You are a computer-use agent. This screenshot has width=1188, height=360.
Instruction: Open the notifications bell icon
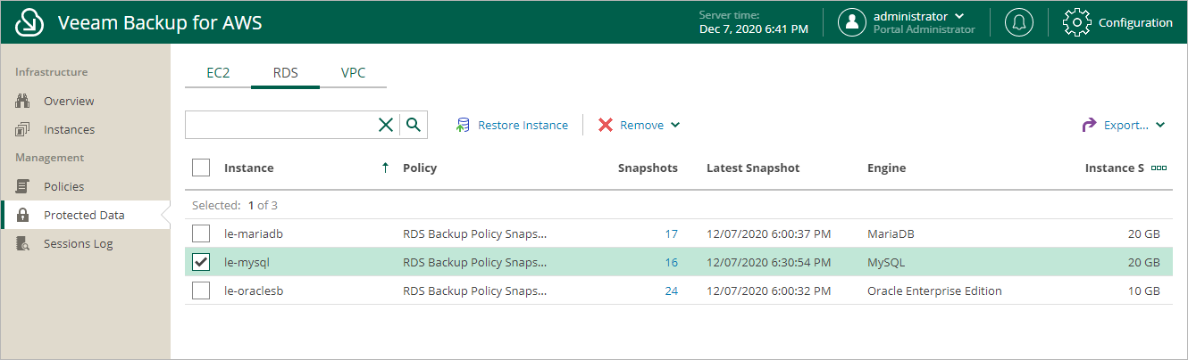(x=1018, y=22)
